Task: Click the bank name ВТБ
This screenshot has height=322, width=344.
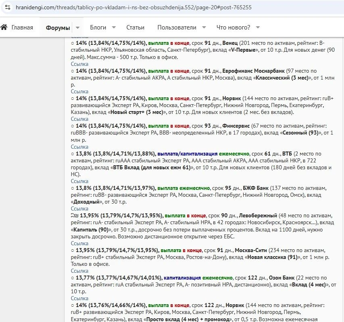Action: coord(287,154)
